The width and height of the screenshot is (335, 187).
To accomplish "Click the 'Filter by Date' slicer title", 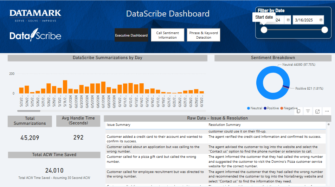I will (271, 11).
